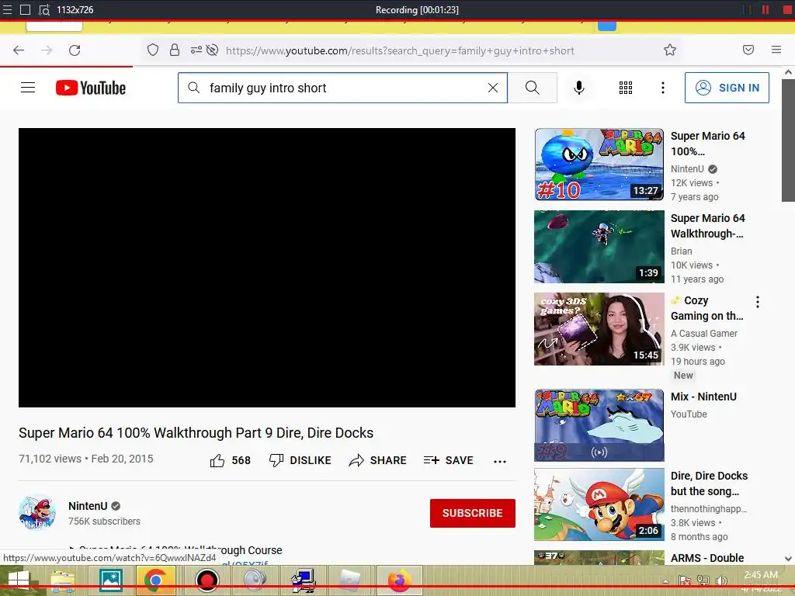This screenshot has height=596, width=795.
Task: Go to YouTube home via logo
Action: (91, 88)
